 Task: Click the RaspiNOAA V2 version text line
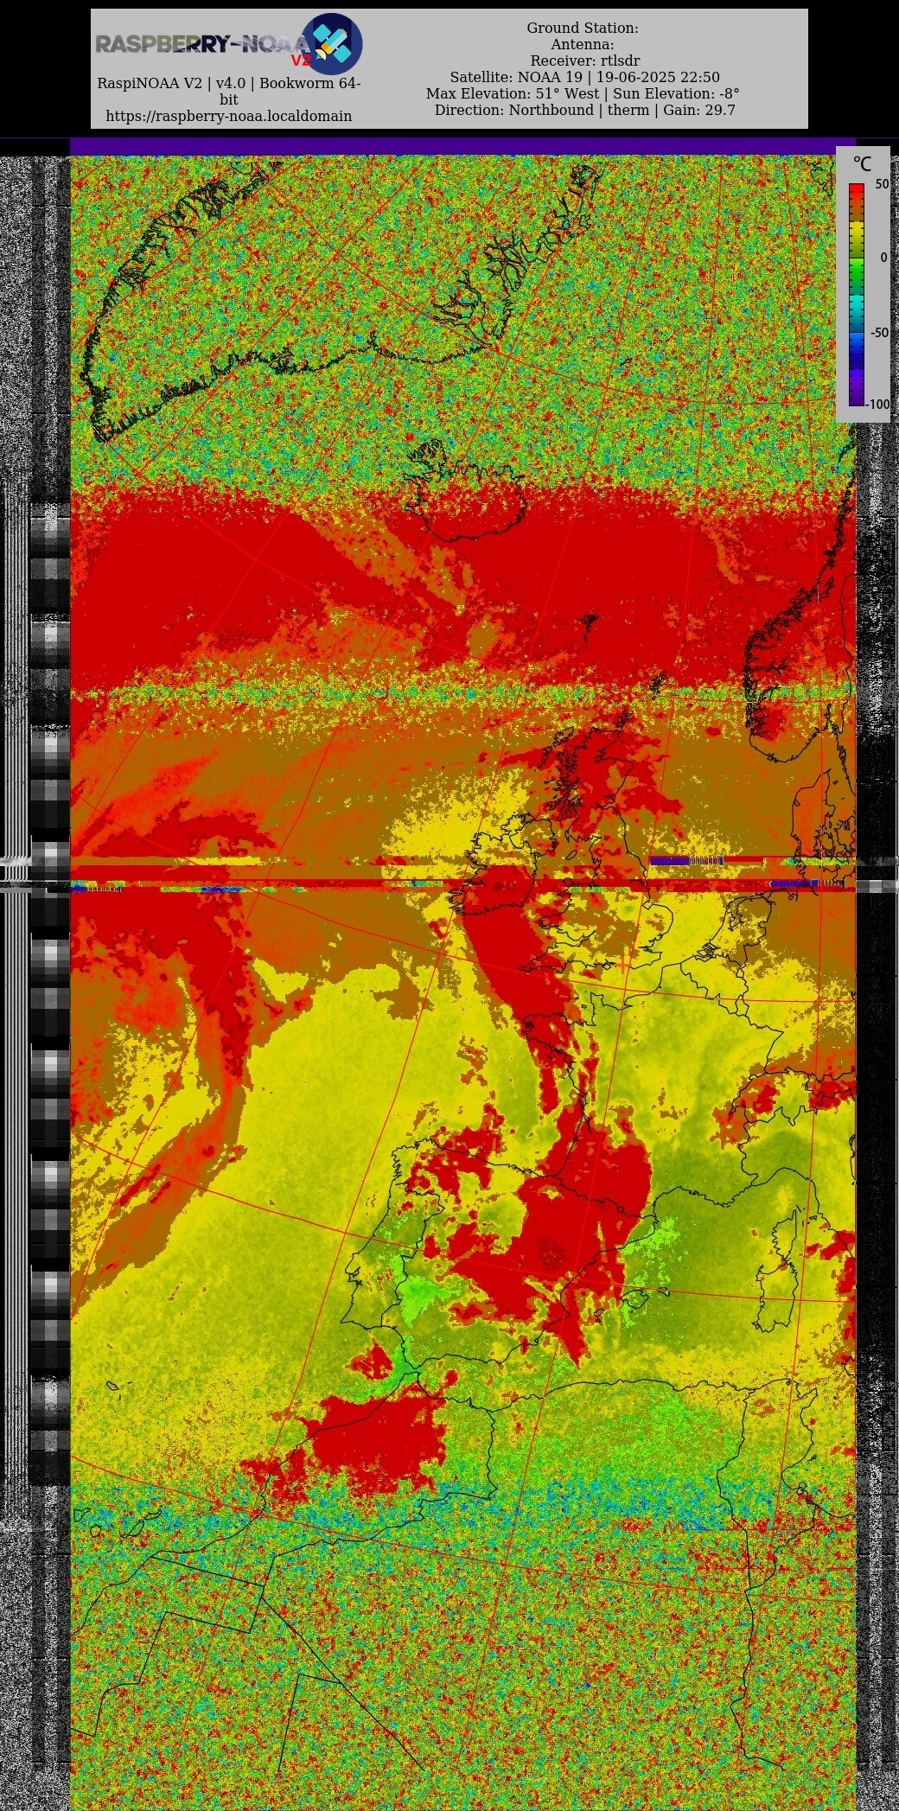point(228,91)
